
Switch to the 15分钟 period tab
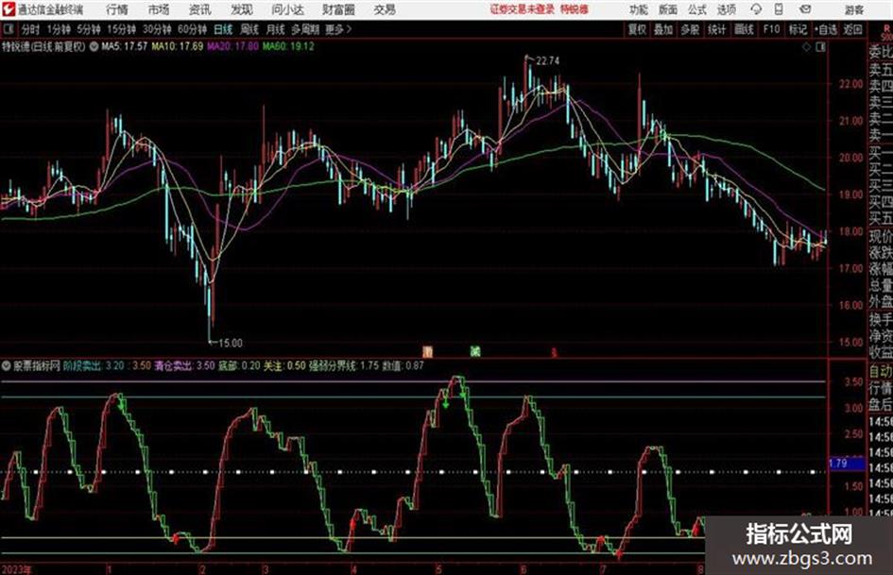(x=122, y=29)
